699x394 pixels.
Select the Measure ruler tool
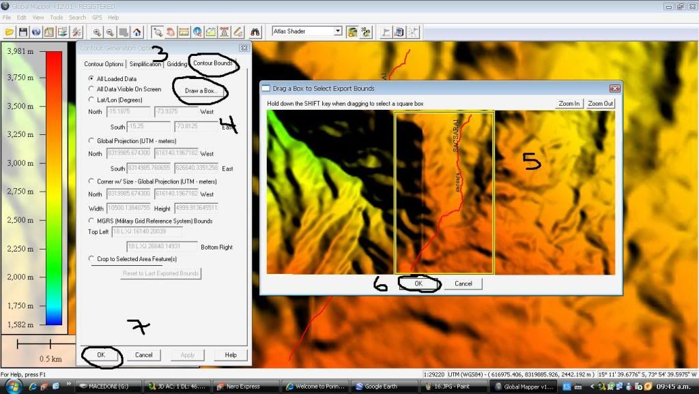(184, 32)
